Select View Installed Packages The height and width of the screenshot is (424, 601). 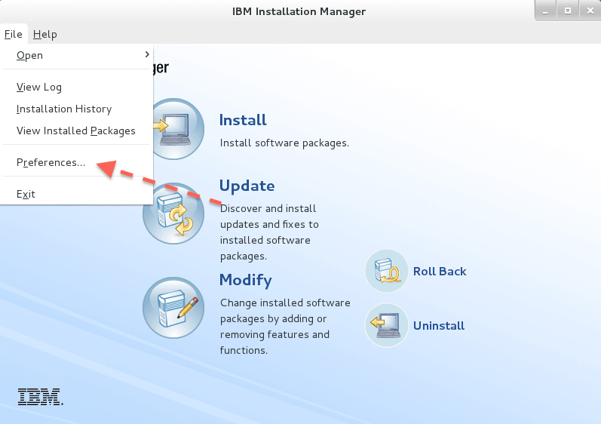(x=77, y=131)
